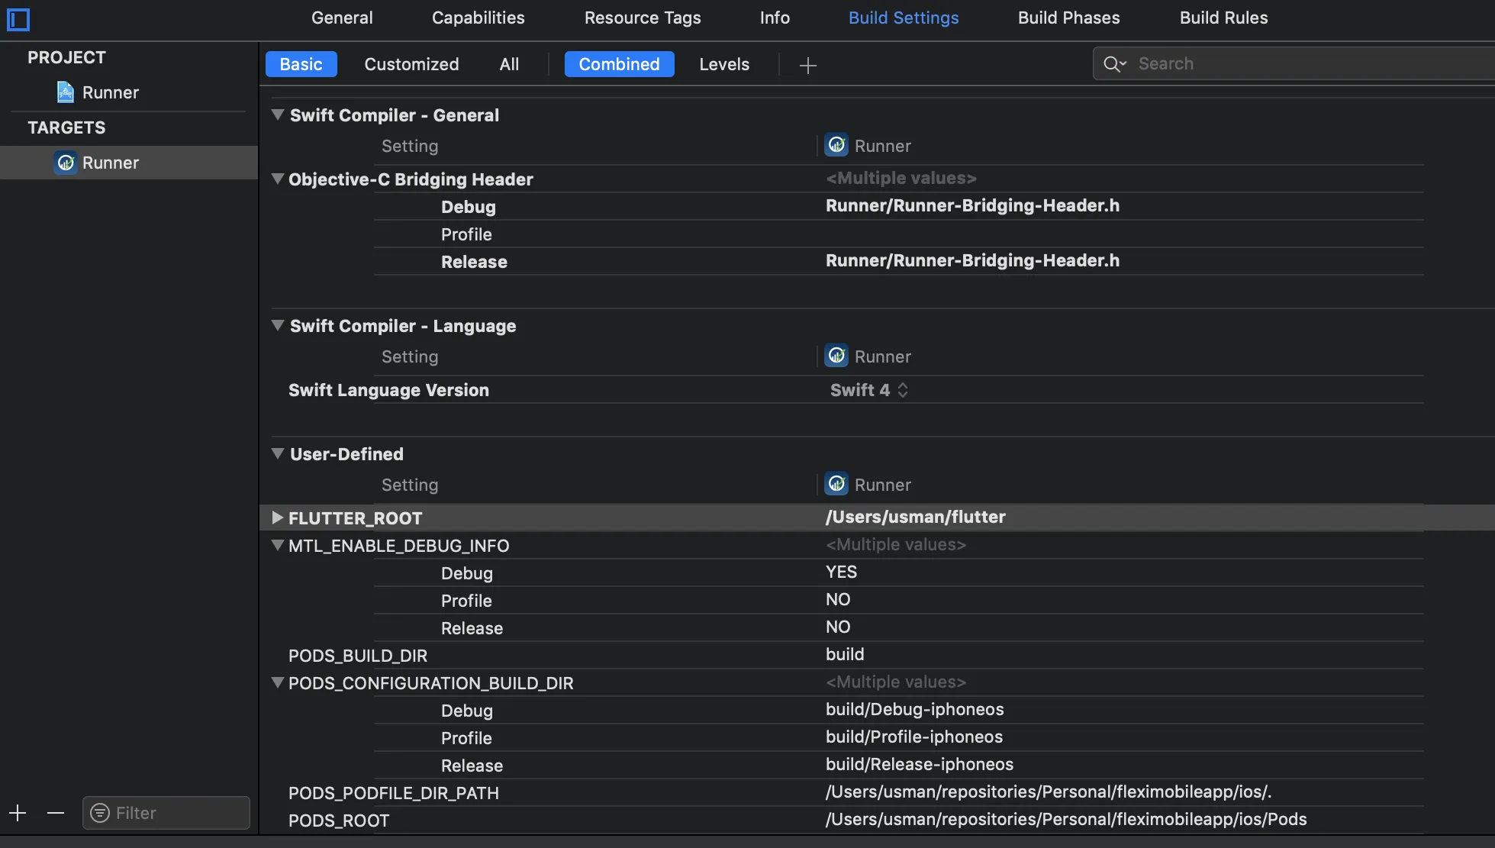Click the Runner target app icon
1495x848 pixels.
66,163
